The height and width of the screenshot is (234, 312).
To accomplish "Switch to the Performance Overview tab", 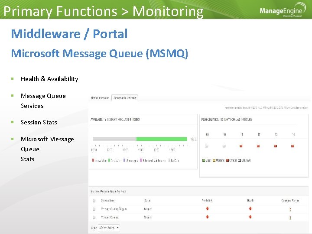I will (x=125, y=98).
